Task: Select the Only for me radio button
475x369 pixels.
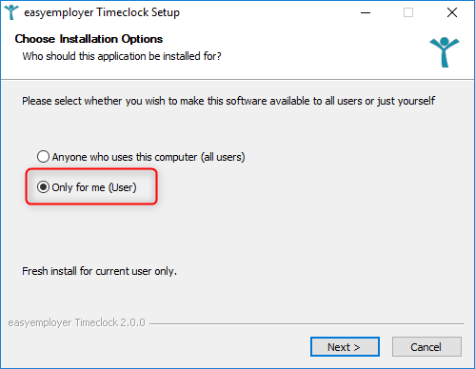Action: click(x=43, y=187)
